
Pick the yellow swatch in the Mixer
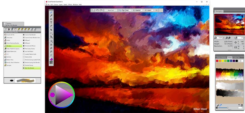coord(223,61)
